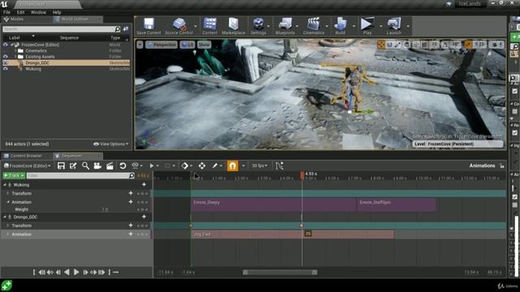520x292 pixels.
Task: Open sequencer view eye options dropdown
Action: pyautogui.click(x=136, y=165)
